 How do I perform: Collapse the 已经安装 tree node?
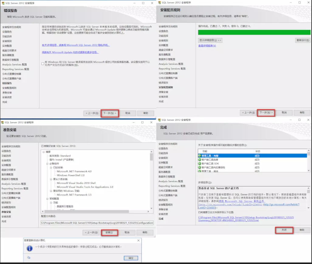[x=51, y=168]
